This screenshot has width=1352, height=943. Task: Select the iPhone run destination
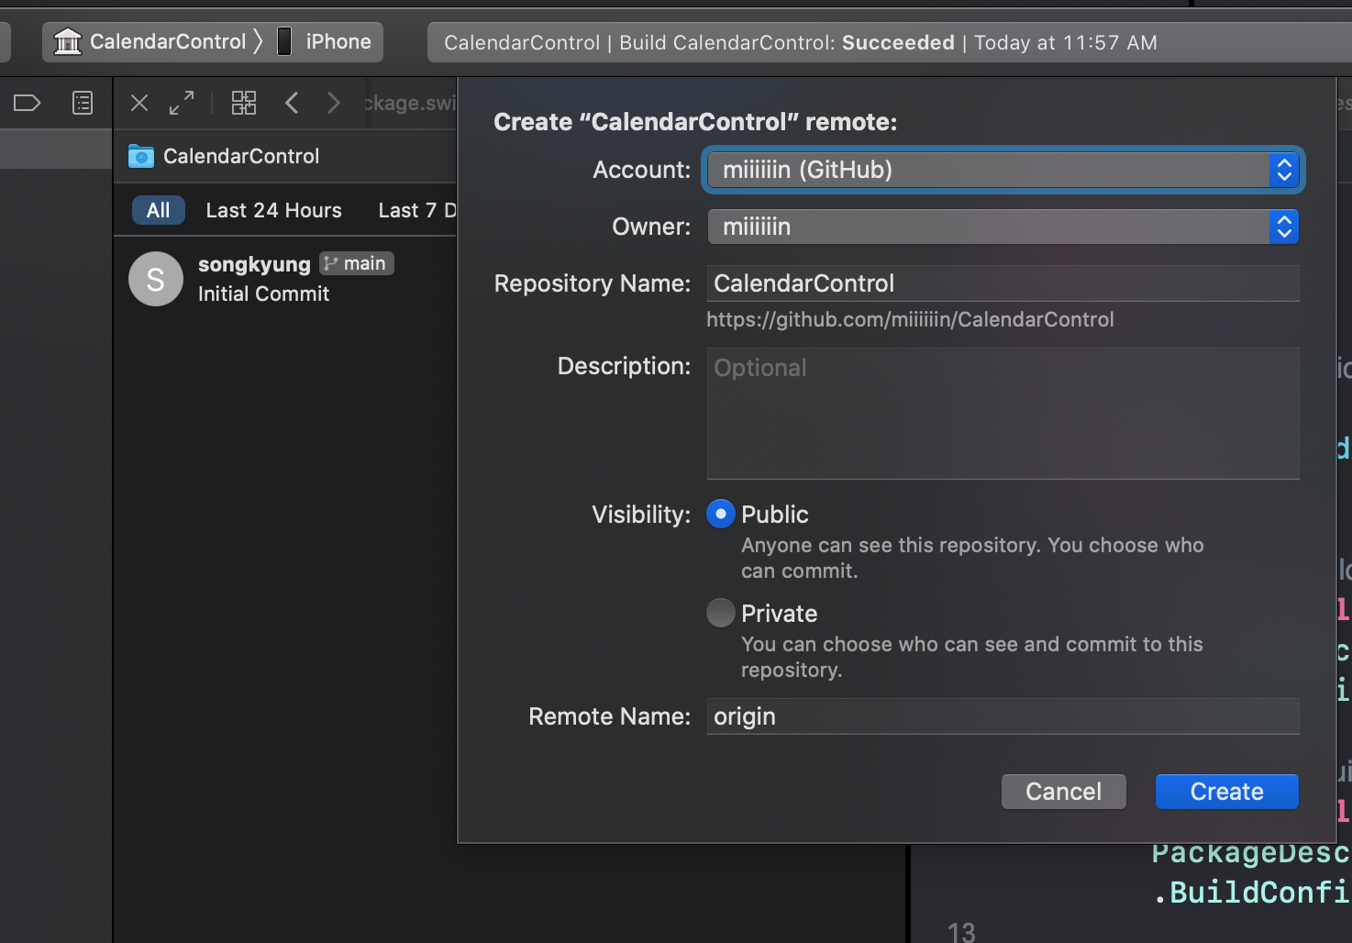(x=325, y=41)
